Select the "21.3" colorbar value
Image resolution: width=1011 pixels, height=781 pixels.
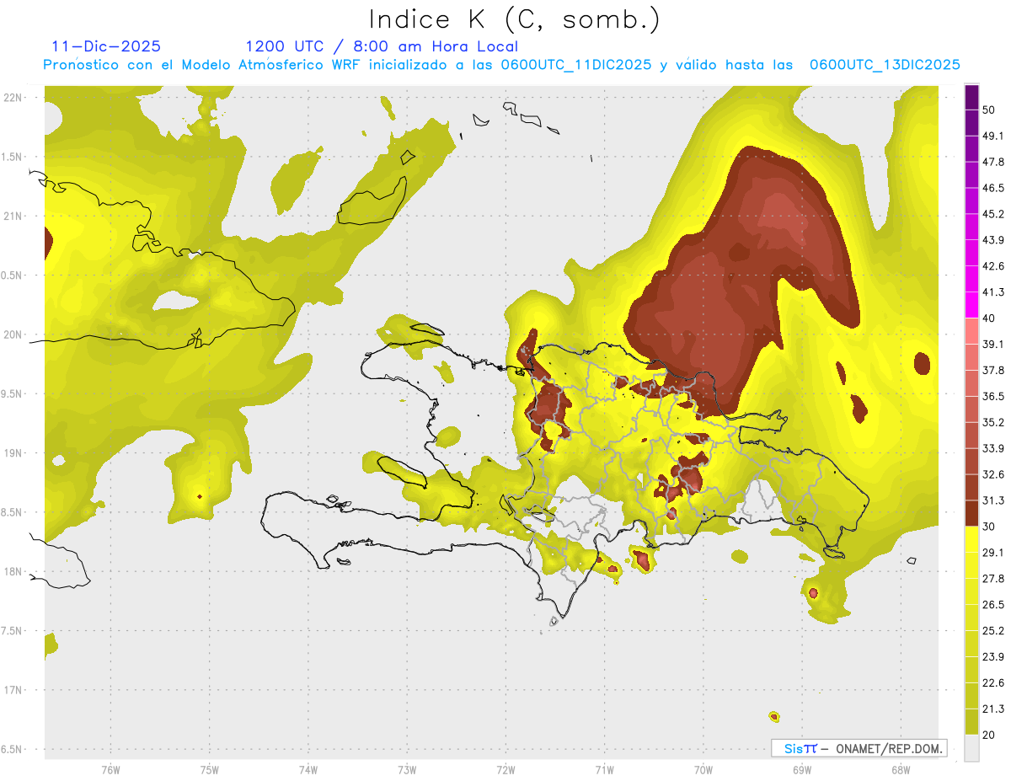point(993,709)
